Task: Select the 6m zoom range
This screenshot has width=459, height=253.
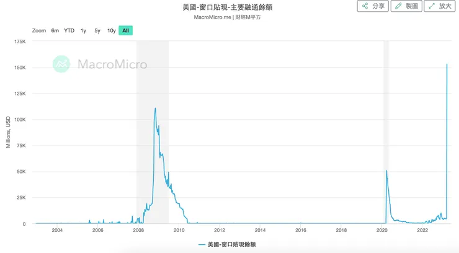Action: [55, 30]
